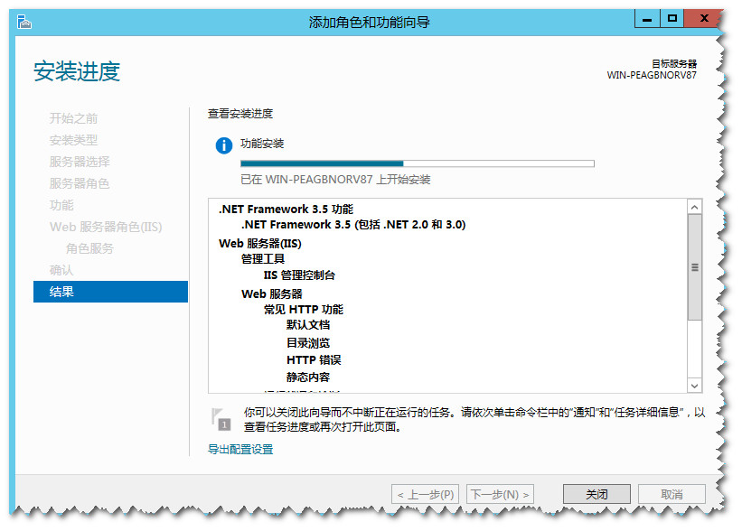Select the 角色服务 sub-step
This screenshot has height=531, width=742.
click(x=89, y=248)
